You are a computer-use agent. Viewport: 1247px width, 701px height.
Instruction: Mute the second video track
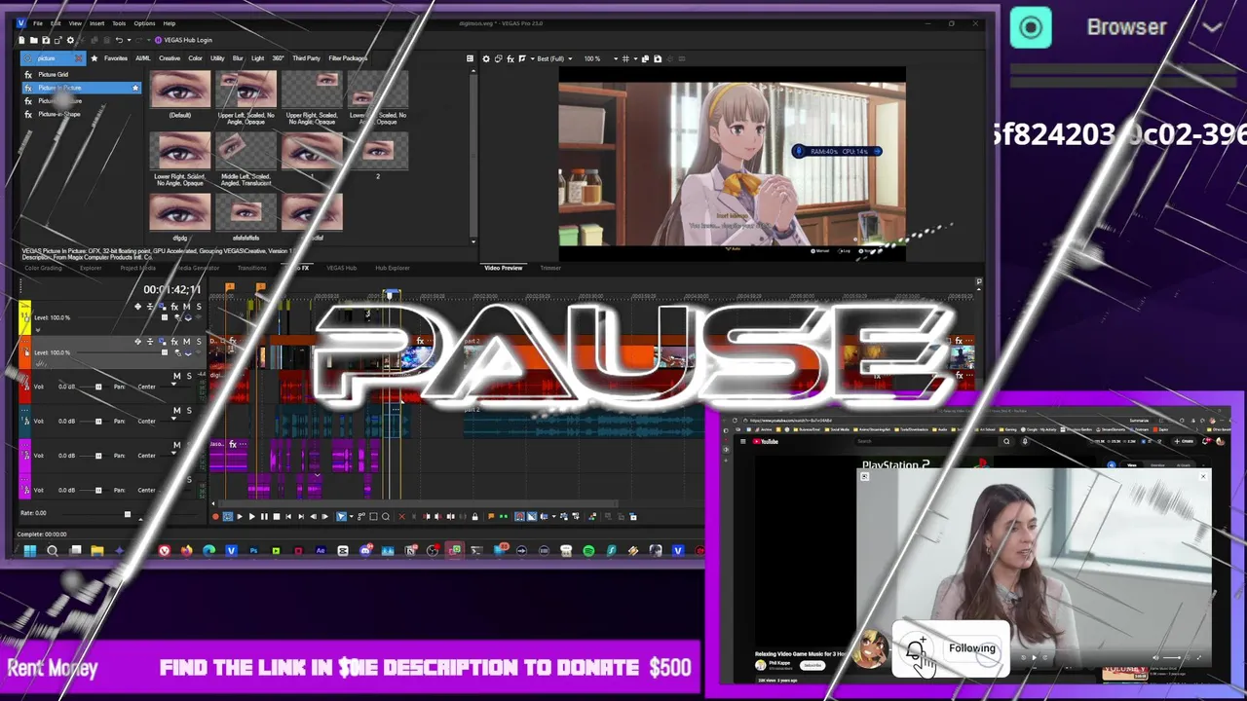(x=186, y=342)
